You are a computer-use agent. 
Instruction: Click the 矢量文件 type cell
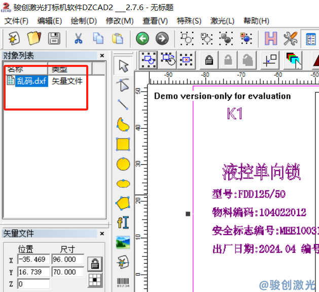coord(67,81)
